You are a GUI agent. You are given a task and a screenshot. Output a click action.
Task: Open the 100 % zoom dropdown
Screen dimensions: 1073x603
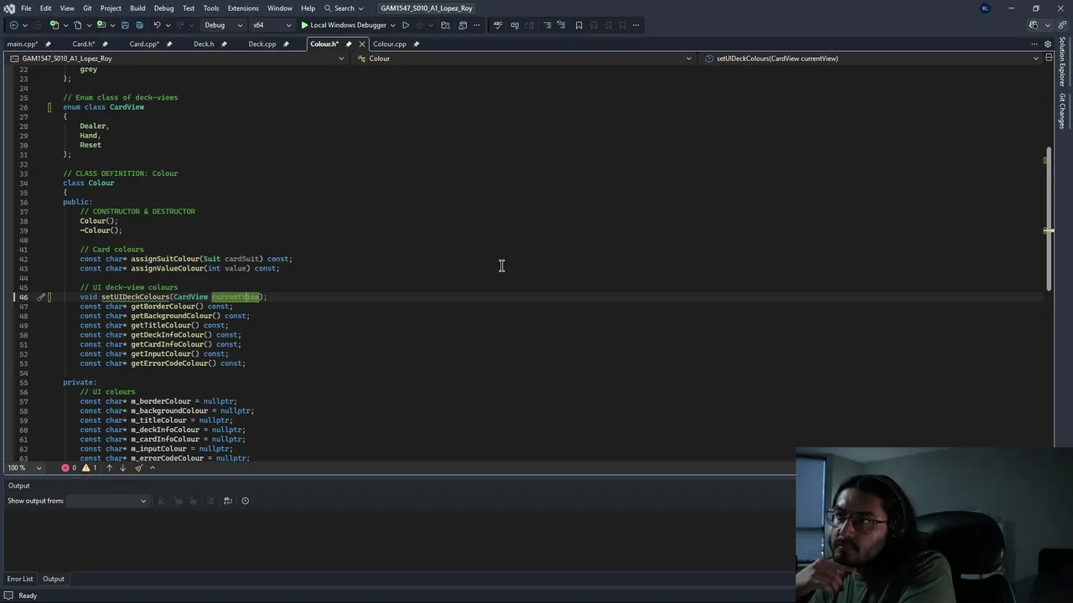click(25, 468)
